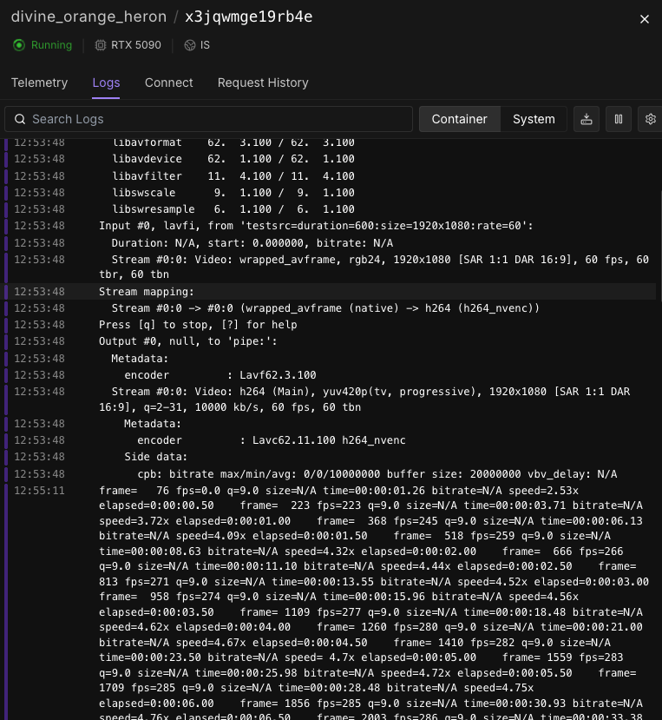Focus the Search Logs field
The height and width of the screenshot is (720, 662).
(209, 119)
